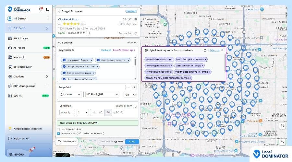Expand the Citations submenu chevron
Viewport: 292px width, 162px height.
click(x=47, y=76)
